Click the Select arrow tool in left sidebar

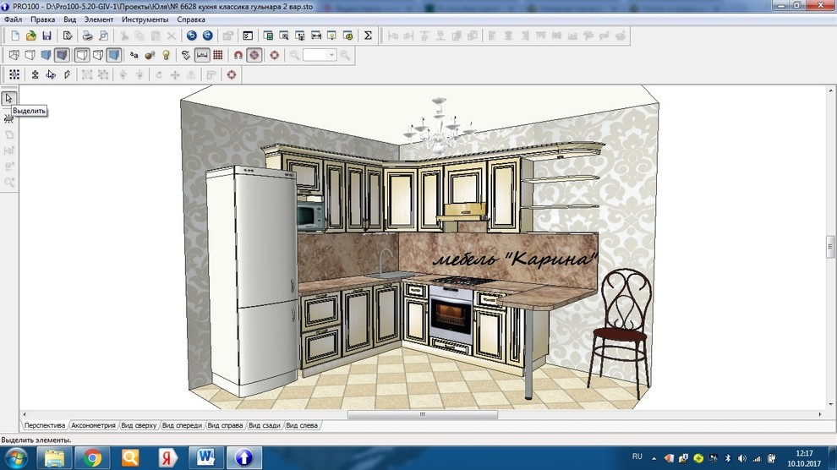tap(9, 98)
